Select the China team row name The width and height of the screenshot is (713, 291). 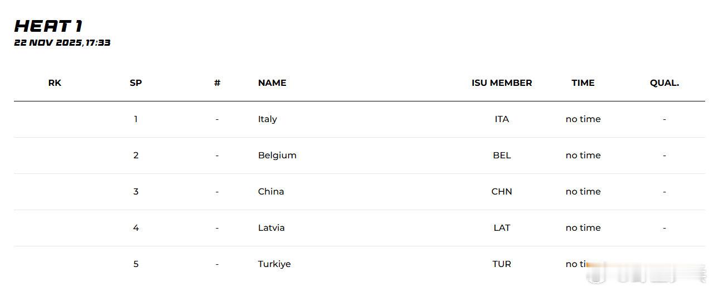coord(271,192)
